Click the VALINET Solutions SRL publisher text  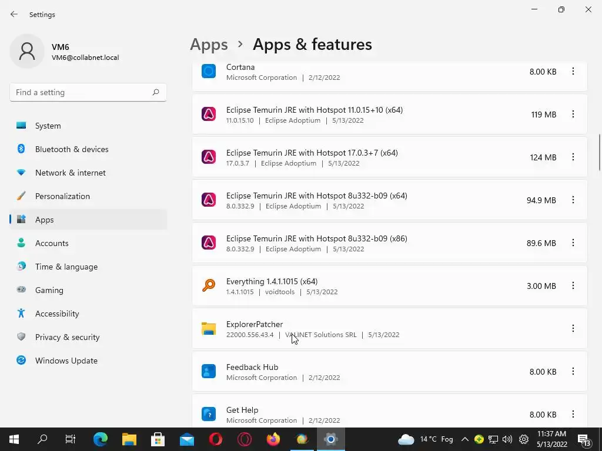click(321, 335)
